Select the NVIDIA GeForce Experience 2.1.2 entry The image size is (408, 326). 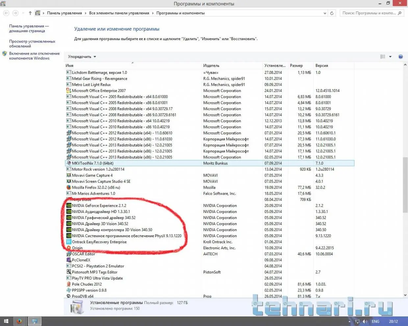tap(99, 206)
